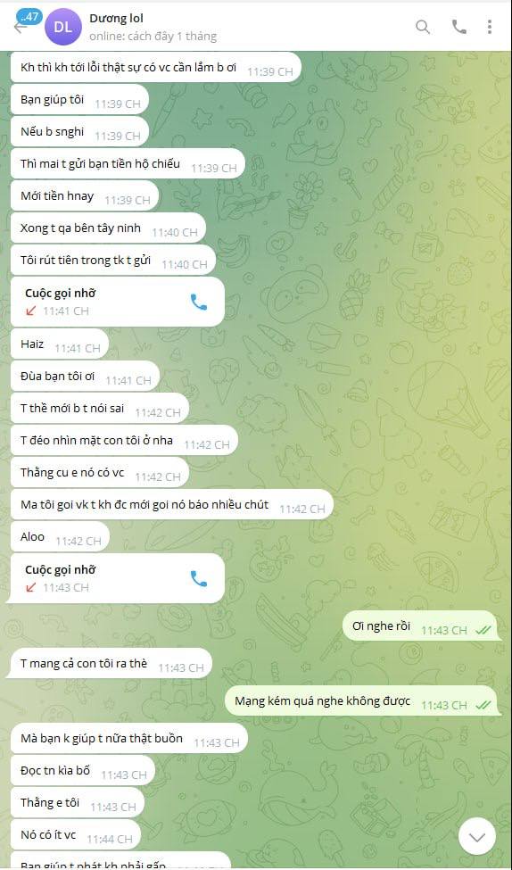Click the unread count badge
512x870 pixels.
(x=29, y=17)
